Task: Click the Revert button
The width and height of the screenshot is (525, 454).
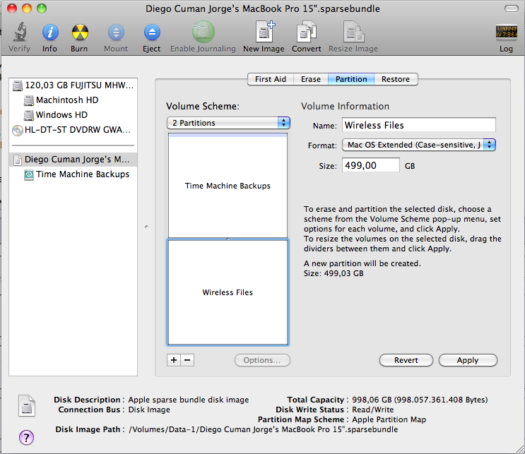Action: pos(406,360)
